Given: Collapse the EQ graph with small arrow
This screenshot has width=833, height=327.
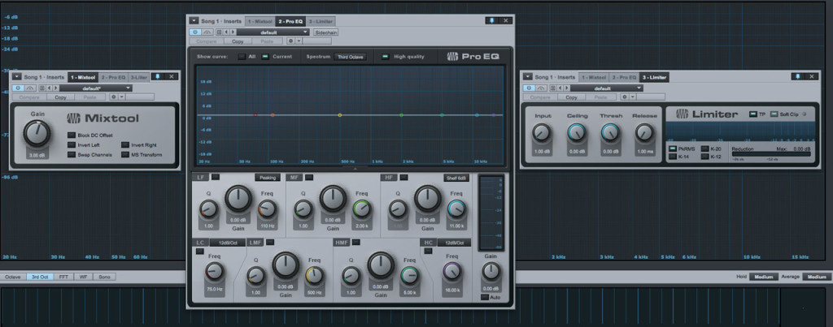Looking at the screenshot, I should (355, 169).
